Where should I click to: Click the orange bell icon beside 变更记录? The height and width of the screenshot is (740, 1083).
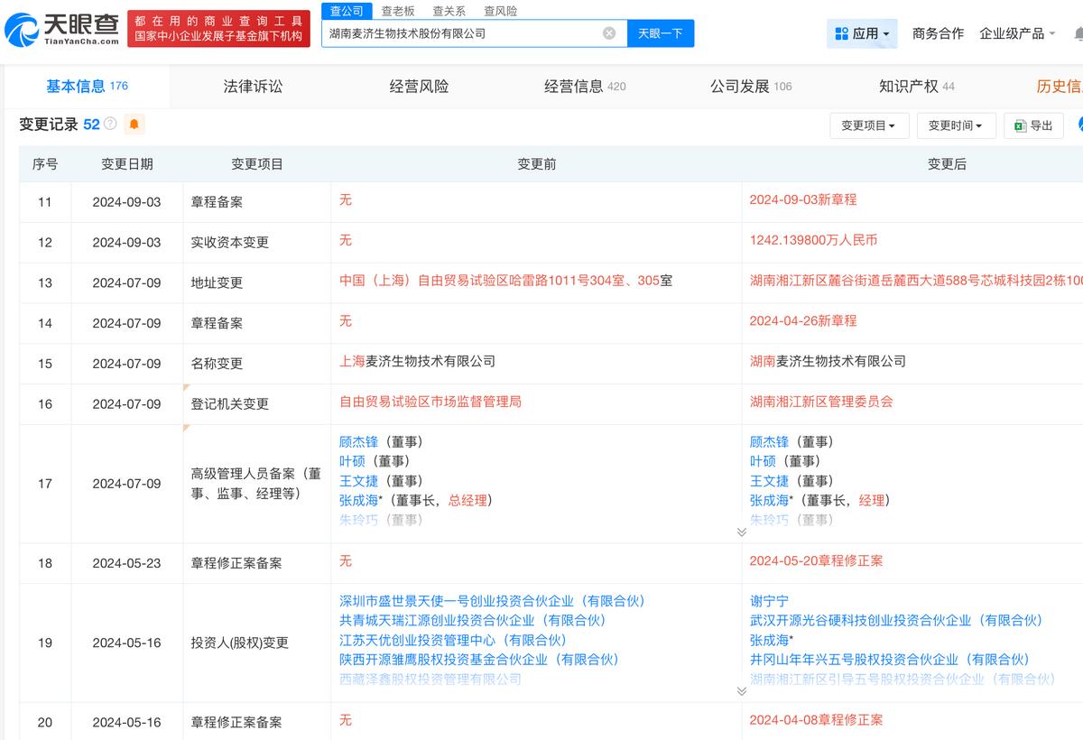(x=134, y=125)
